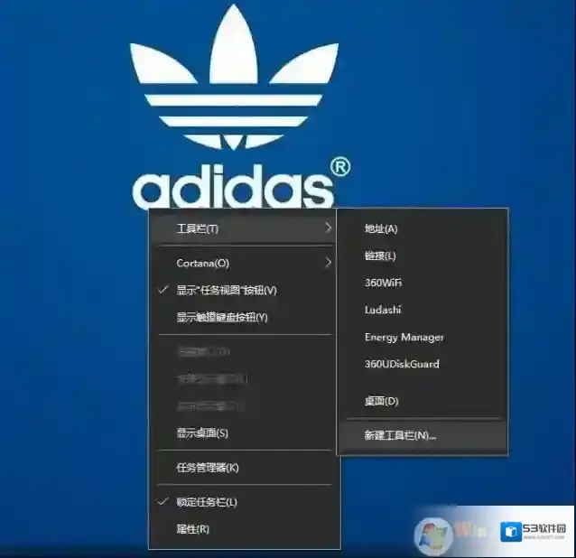Select the 360WiFi toolbar
The width and height of the screenshot is (576, 558).
383,284
